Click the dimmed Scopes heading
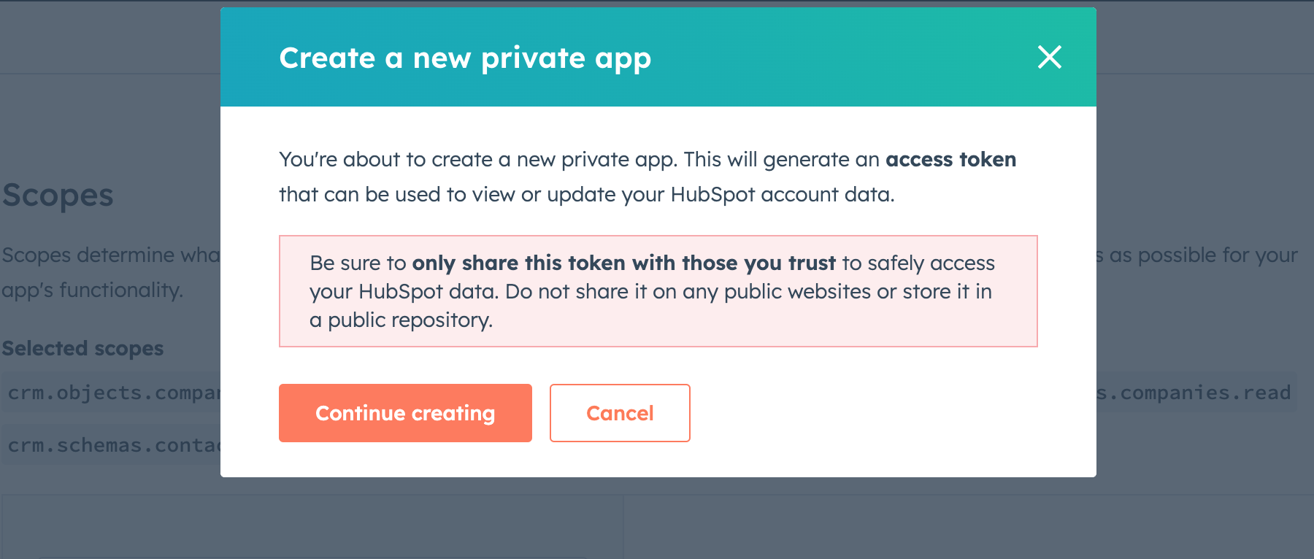Viewport: 1314px width, 559px height. coord(58,195)
